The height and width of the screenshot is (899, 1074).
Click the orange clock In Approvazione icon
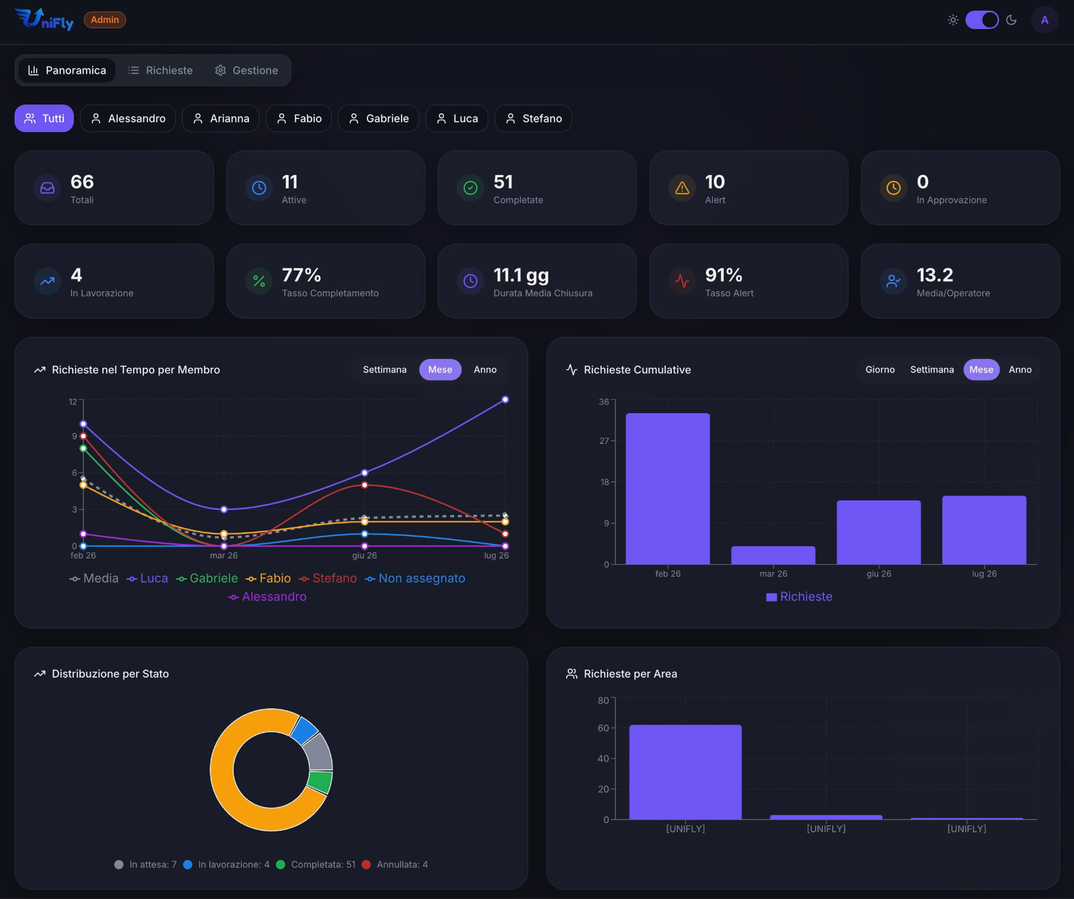tap(893, 188)
